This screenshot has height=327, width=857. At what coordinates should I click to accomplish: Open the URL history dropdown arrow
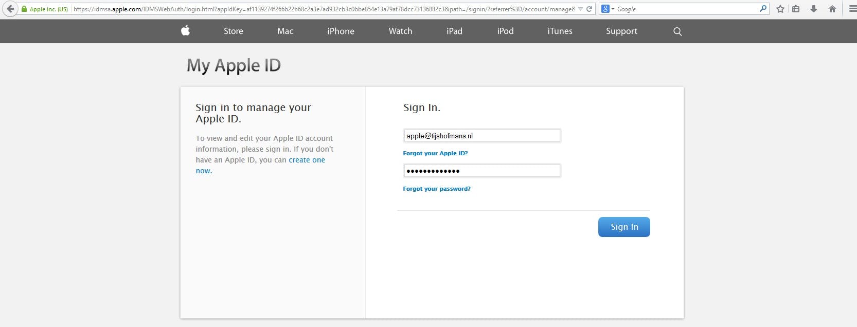(x=580, y=9)
